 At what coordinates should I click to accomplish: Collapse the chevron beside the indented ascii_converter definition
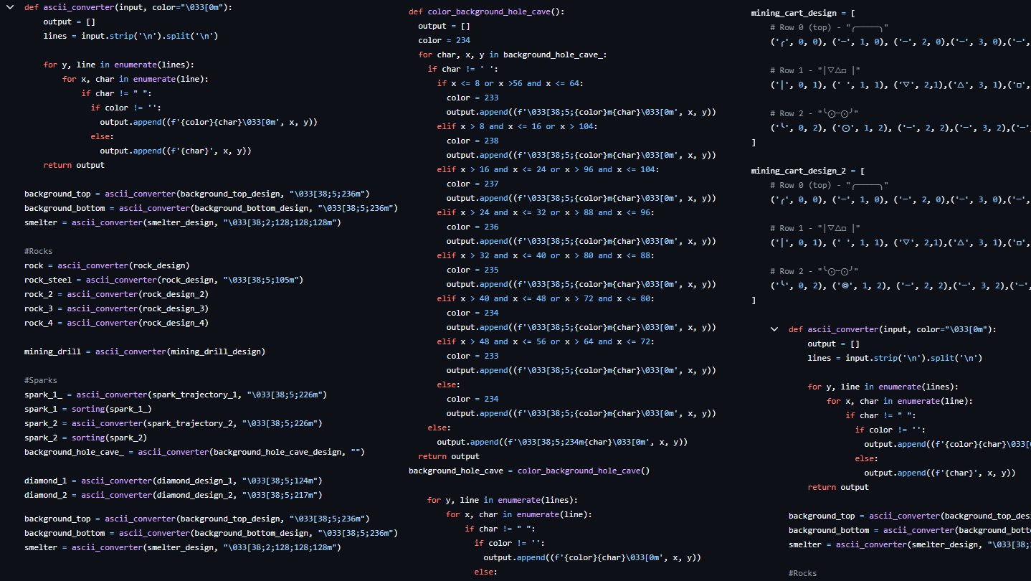pyautogui.click(x=774, y=329)
